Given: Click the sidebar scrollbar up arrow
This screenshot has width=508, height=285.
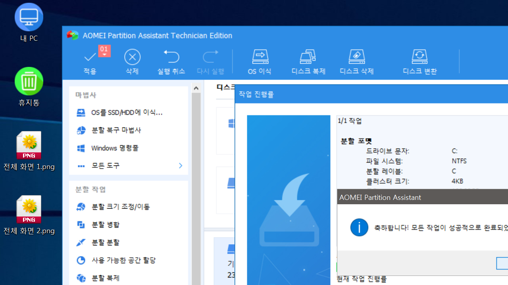Looking at the screenshot, I should pos(196,88).
